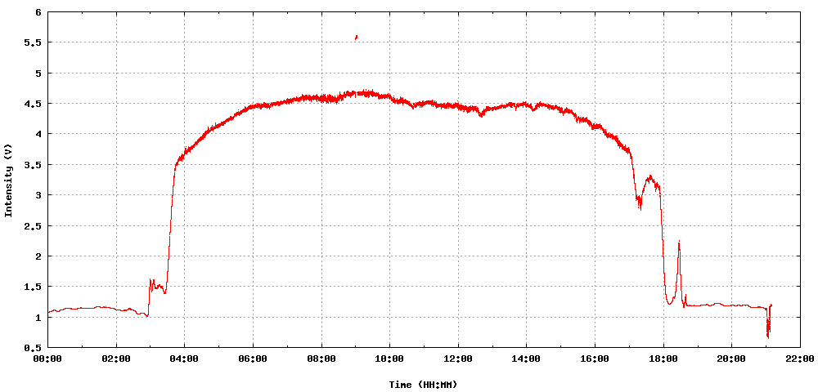Click the 12:00 time tick label
The height and width of the screenshot is (392, 818).
click(x=458, y=359)
